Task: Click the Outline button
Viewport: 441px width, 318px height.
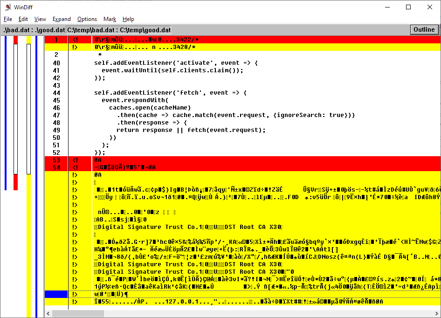Action: 424,30
